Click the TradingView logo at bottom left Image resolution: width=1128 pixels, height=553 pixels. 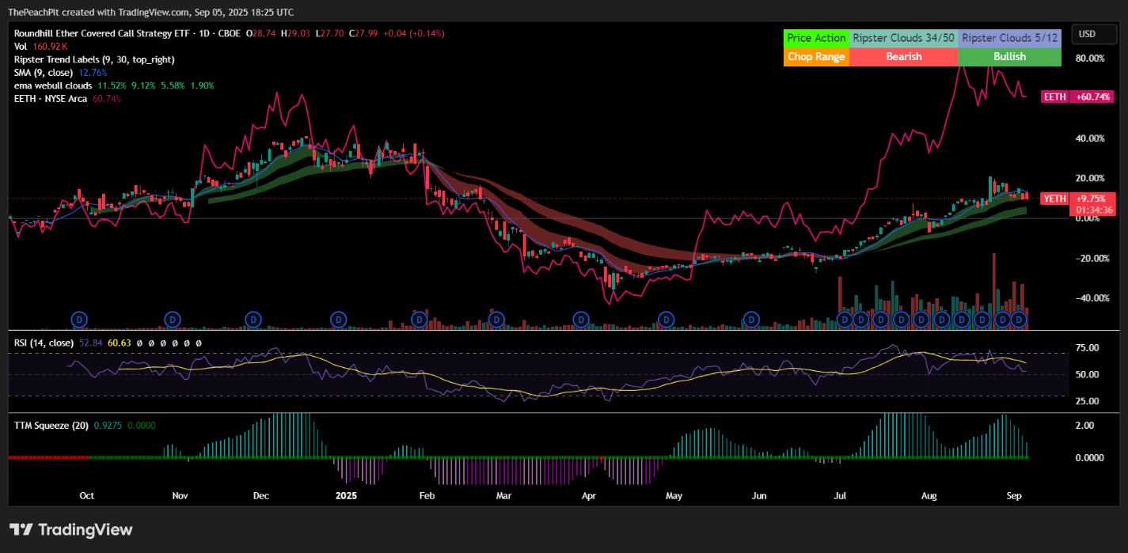pos(69,528)
